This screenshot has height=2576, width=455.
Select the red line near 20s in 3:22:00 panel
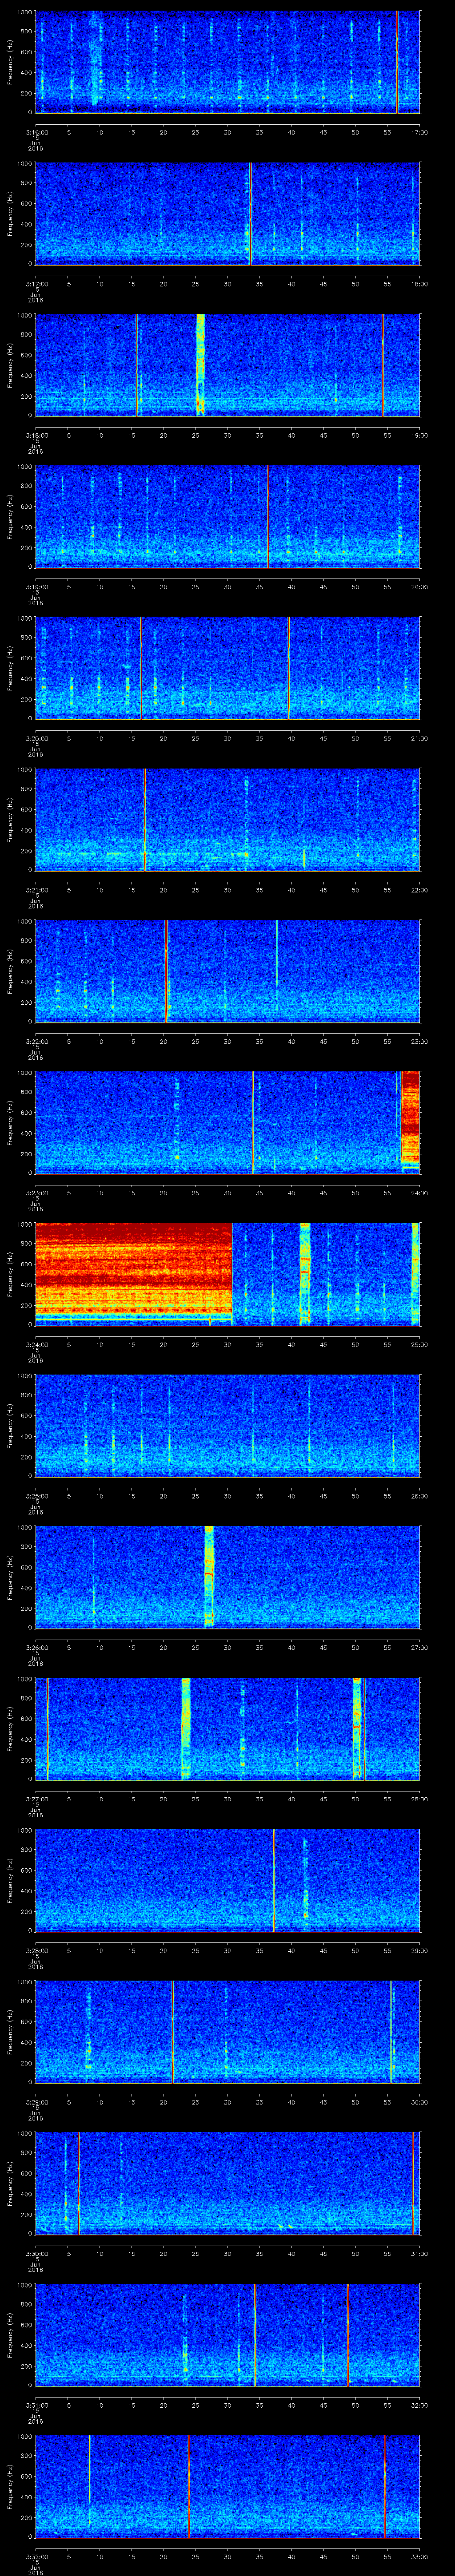[x=166, y=970]
